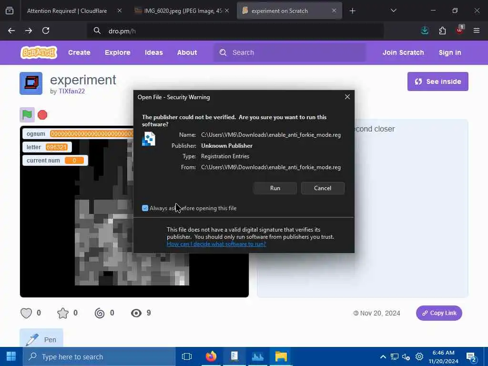Open the notification center
The width and height of the screenshot is (488, 366).
pos(471,357)
